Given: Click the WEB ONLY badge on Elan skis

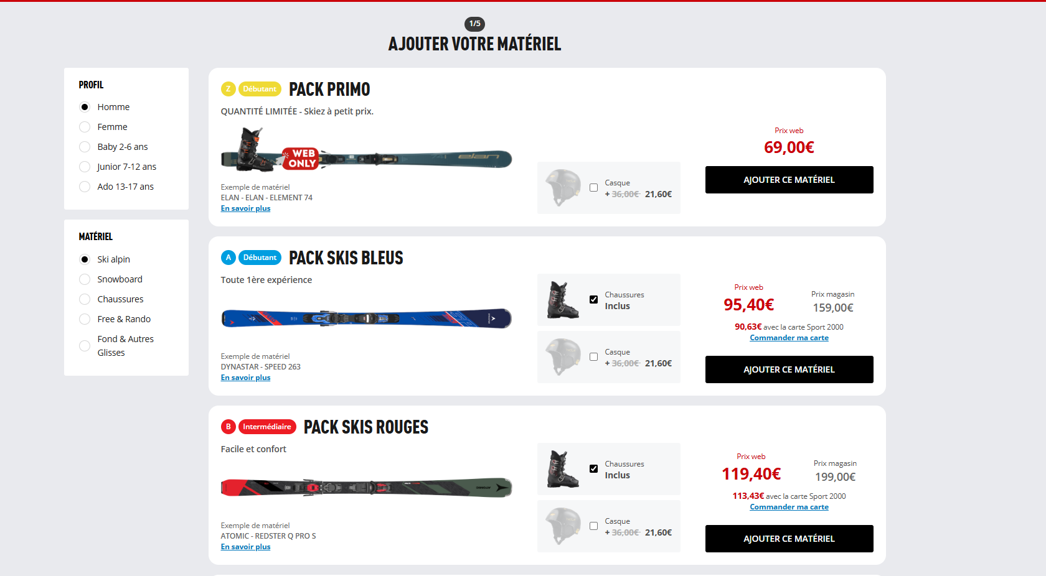Looking at the screenshot, I should 301,159.
